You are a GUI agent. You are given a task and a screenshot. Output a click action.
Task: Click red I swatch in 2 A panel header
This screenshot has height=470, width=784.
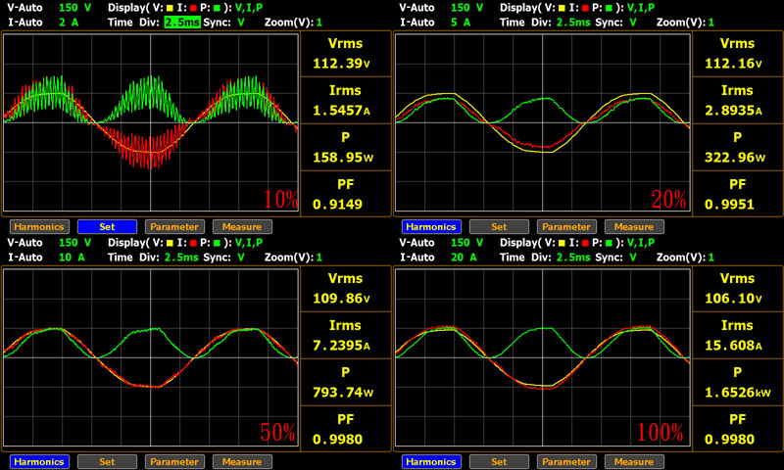coord(193,8)
